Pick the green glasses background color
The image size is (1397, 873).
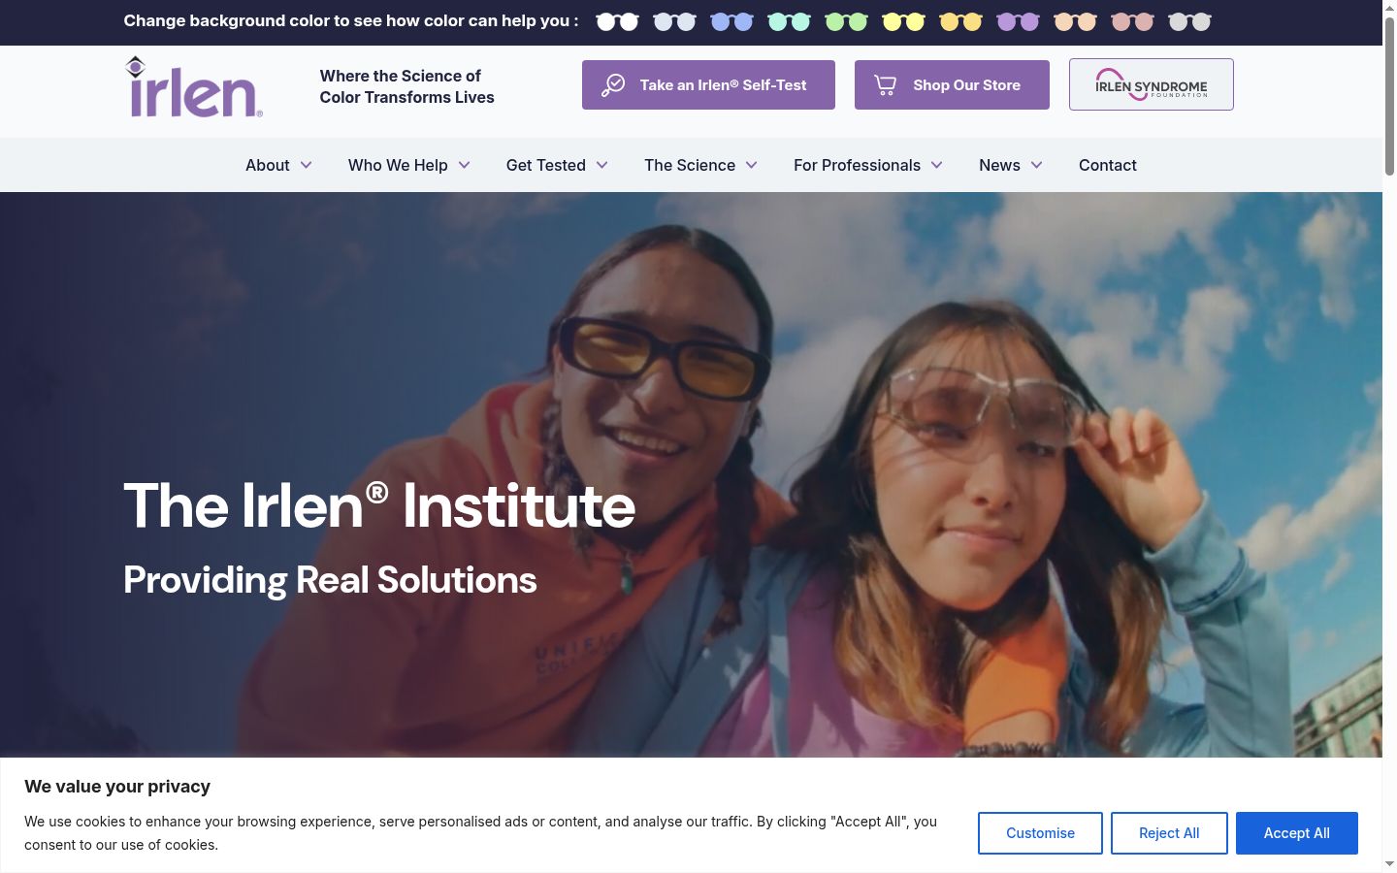tap(846, 21)
